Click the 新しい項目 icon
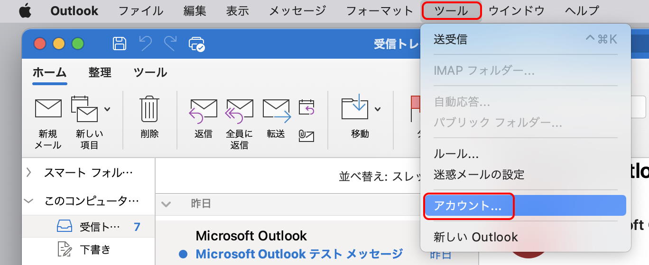The image size is (649, 265). (84, 108)
